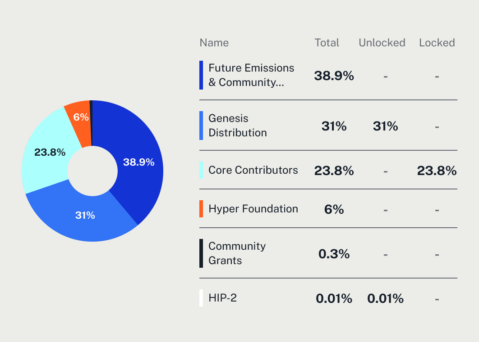
Task: Click the Future Emissions color swatch bar
Action: (x=201, y=75)
